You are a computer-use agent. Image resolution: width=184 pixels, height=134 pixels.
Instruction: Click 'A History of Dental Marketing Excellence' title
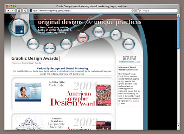[128, 69]
